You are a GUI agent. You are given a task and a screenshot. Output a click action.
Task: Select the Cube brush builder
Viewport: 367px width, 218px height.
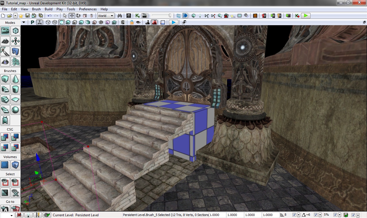point(5,79)
